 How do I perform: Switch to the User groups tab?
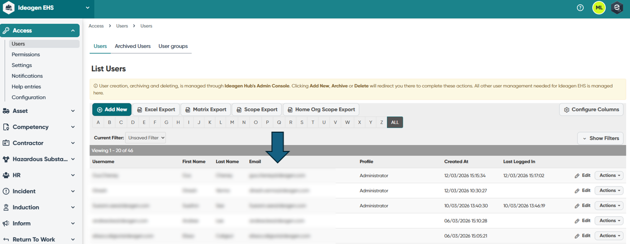173,47
